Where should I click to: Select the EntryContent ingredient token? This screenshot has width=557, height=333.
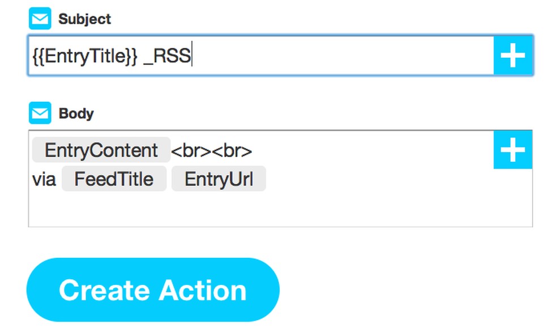tap(101, 150)
